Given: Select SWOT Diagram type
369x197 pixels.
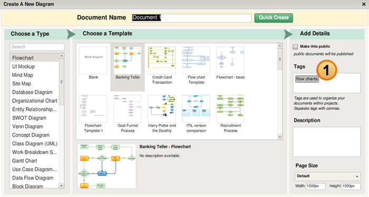Looking at the screenshot, I should [34, 118].
